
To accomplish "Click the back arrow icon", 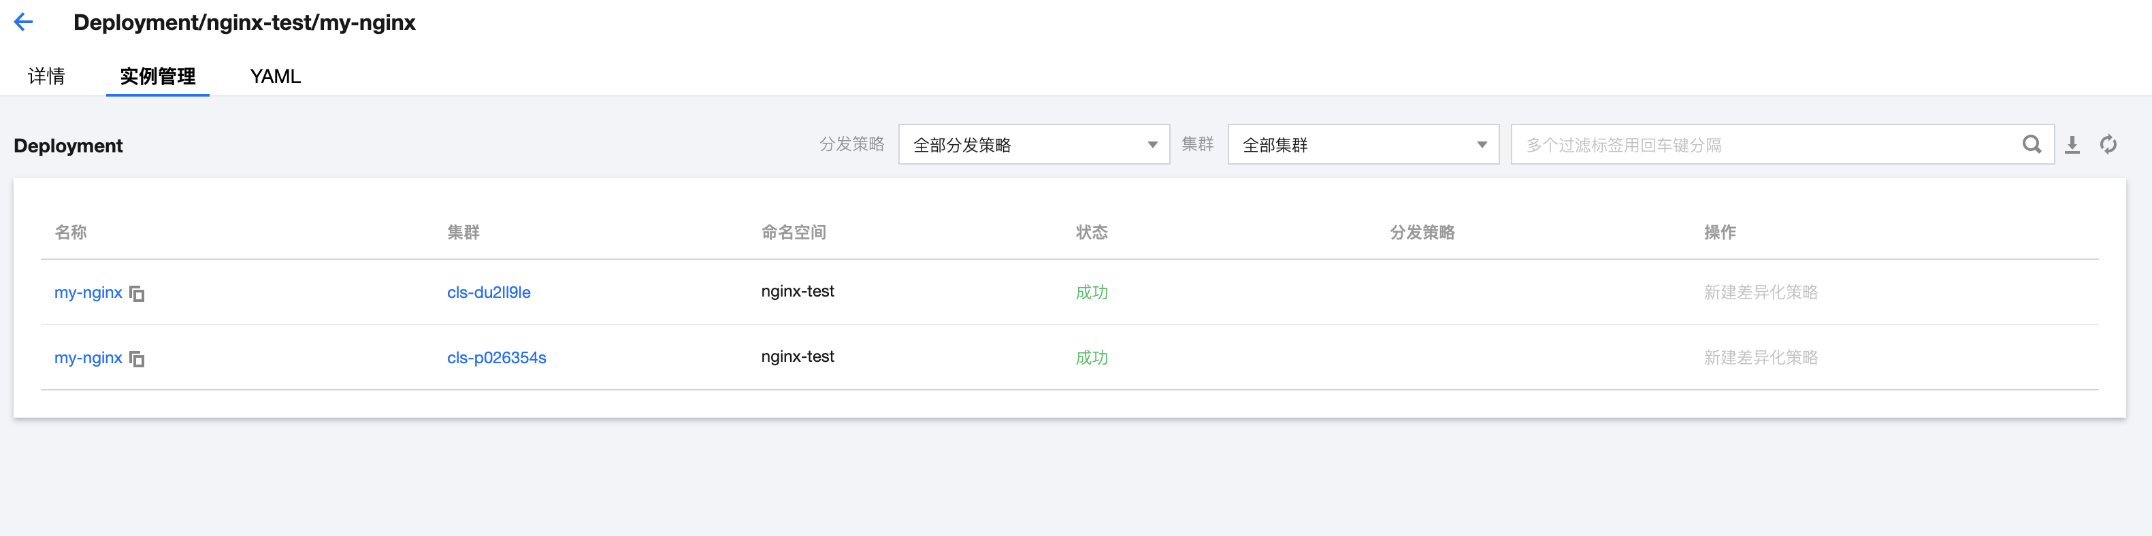I will tap(23, 22).
